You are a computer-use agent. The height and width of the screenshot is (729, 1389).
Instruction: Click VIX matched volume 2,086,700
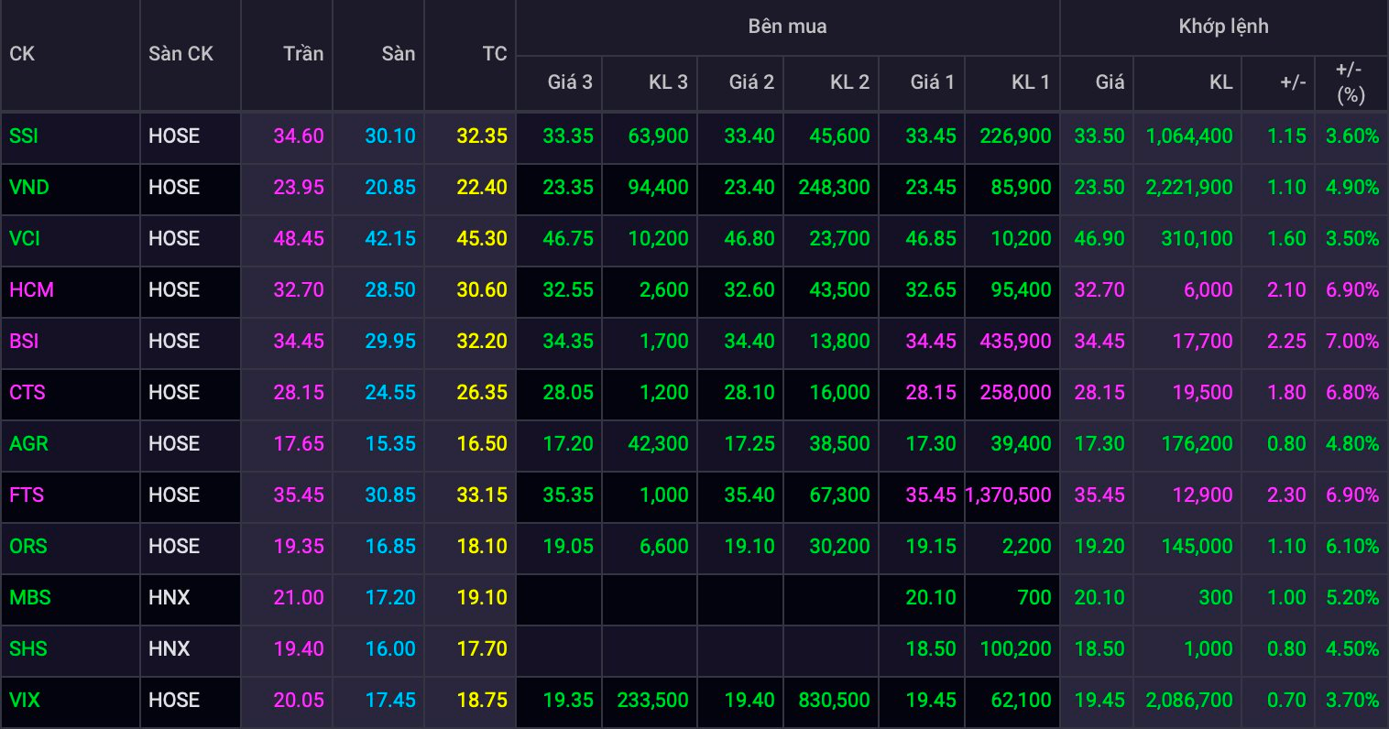[x=1189, y=701]
